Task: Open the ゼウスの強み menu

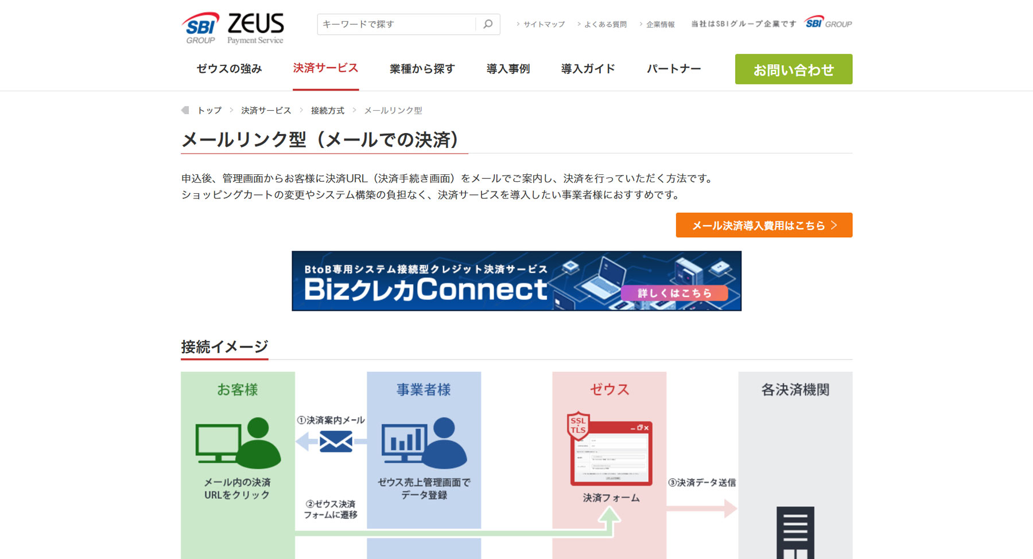Action: (x=229, y=69)
